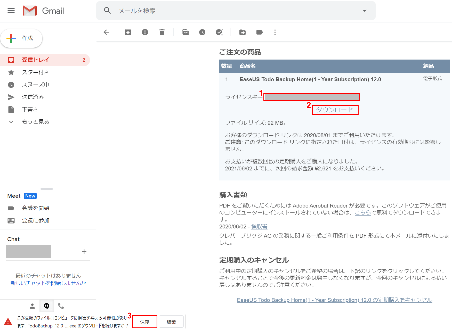
Task: Click the keyboard icon beside 会議に参加
Action: pyautogui.click(x=11, y=221)
